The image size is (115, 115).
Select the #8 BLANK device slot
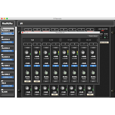tap(7, 92)
